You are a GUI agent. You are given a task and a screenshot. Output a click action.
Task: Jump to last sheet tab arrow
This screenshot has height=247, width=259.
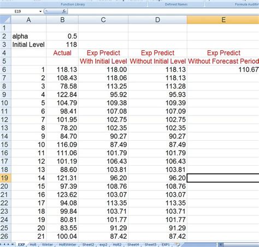13,244
